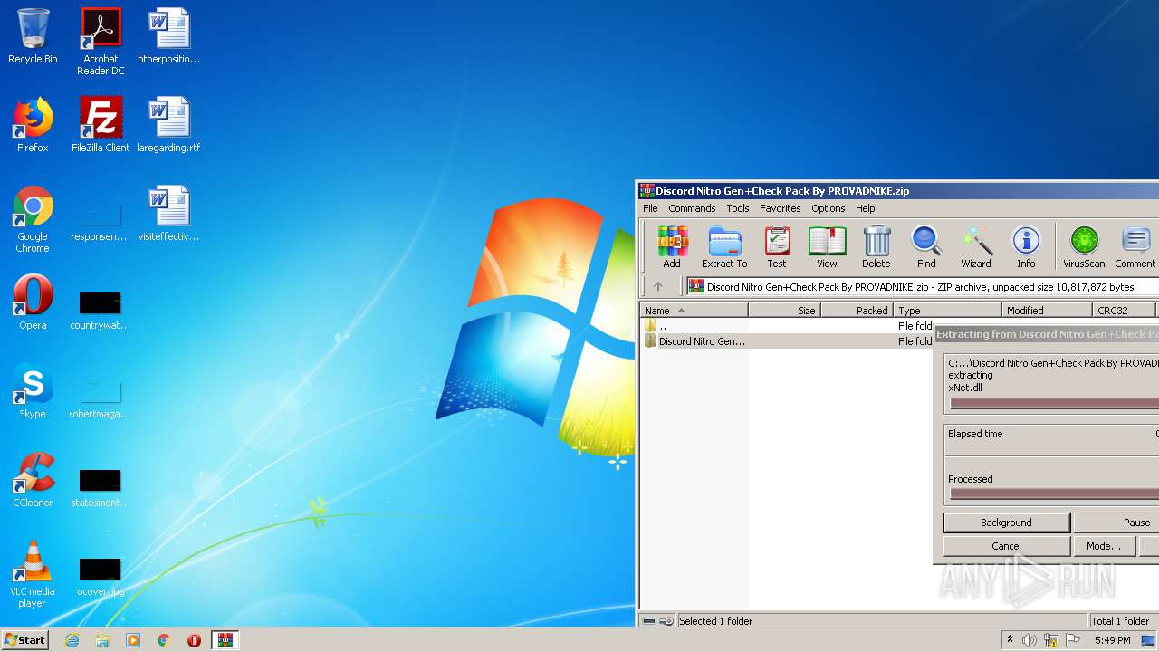This screenshot has width=1159, height=652.
Task: Open Windows Media Player taskbar icon
Action: [133, 640]
